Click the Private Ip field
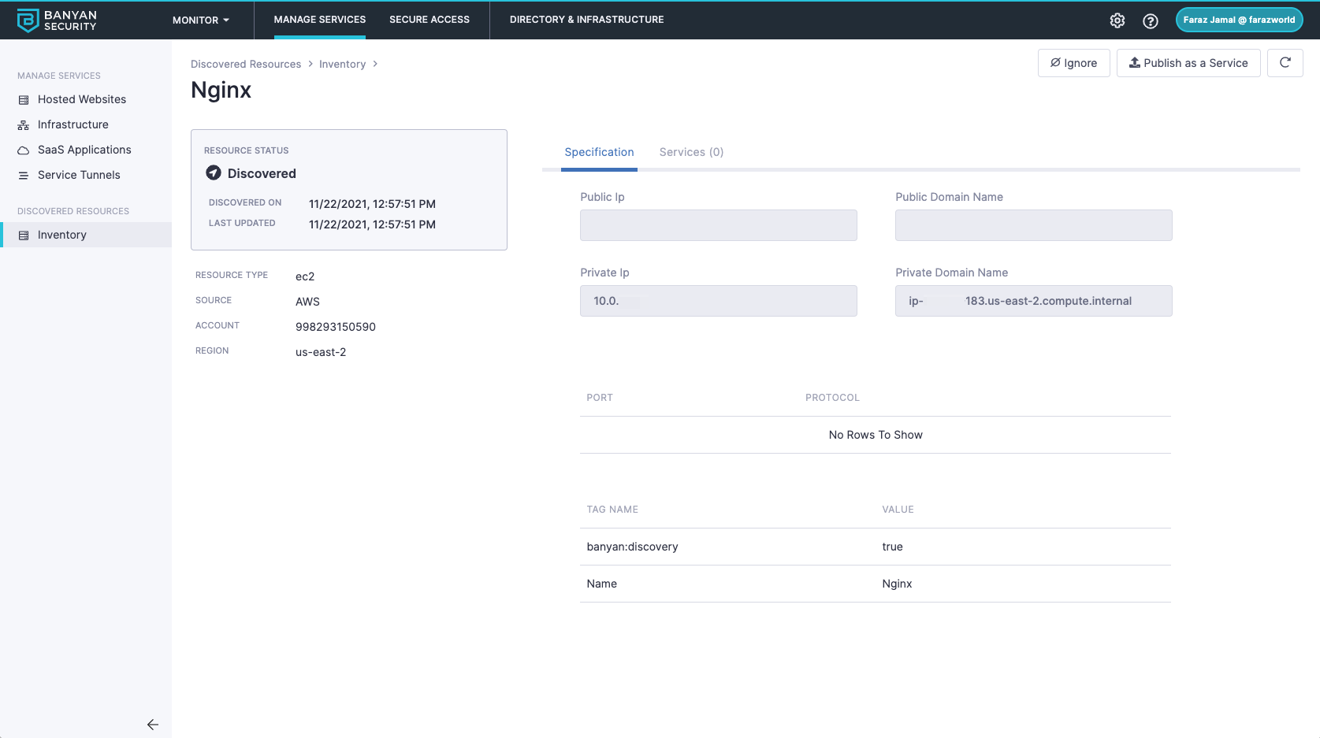 pyautogui.click(x=719, y=301)
